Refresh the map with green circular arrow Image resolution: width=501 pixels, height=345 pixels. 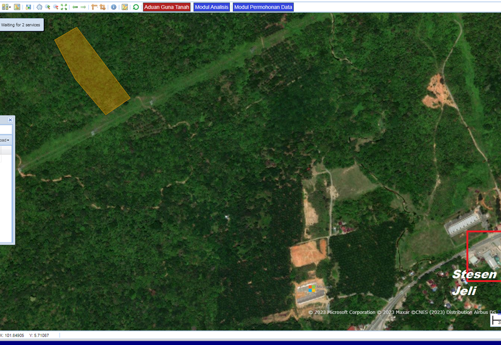point(136,7)
